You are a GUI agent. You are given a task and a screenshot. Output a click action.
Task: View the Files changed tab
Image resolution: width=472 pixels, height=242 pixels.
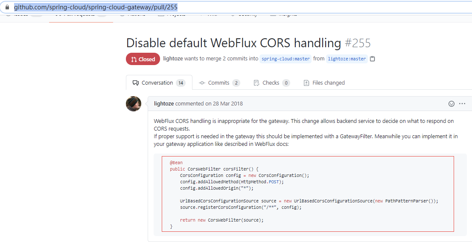324,83
